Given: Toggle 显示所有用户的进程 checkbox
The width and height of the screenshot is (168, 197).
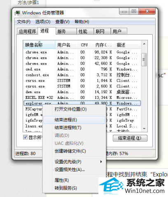Looking at the screenshot, I should 25,137.
